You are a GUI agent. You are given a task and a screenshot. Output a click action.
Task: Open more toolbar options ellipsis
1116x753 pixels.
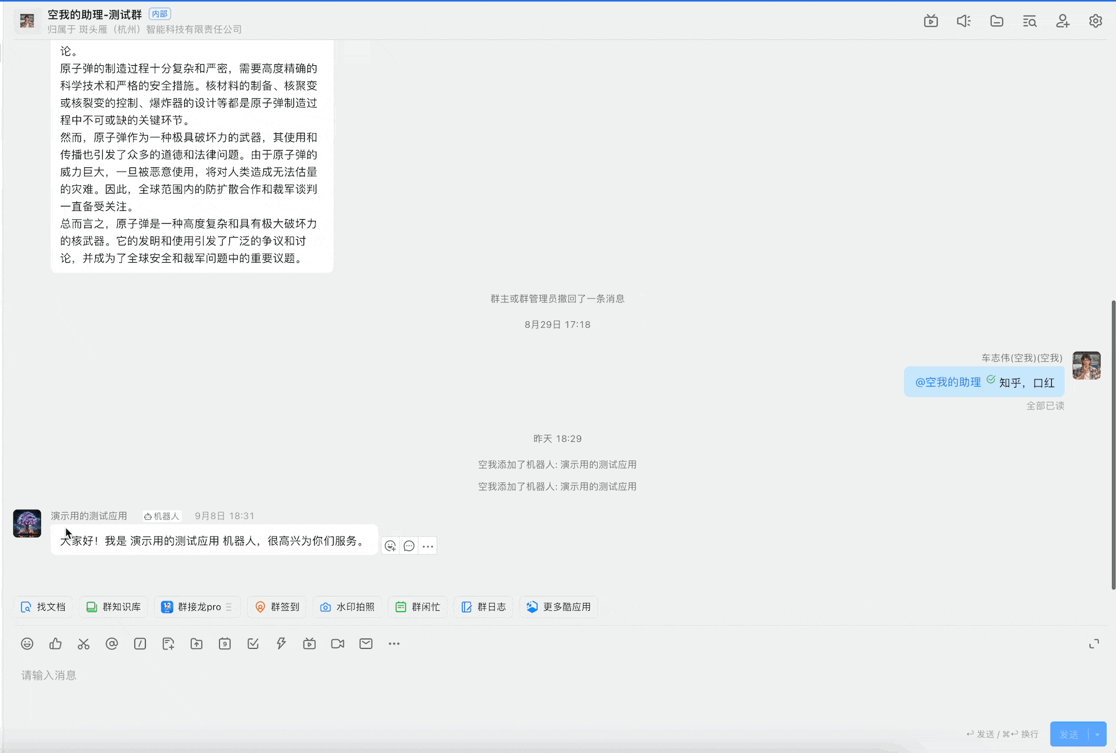[x=394, y=644]
